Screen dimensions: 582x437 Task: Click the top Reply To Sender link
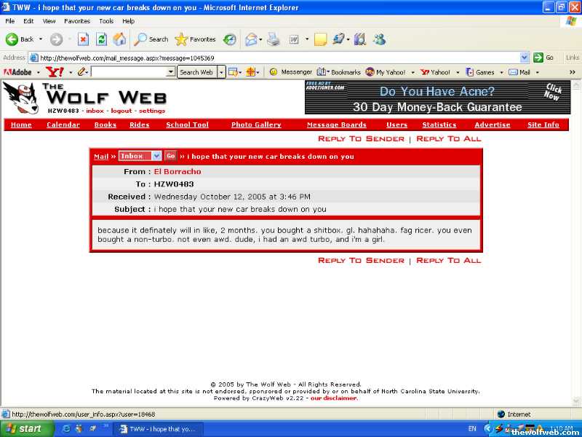[x=361, y=138]
